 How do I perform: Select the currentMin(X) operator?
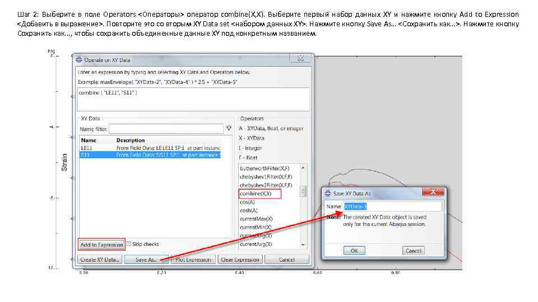coord(256,227)
